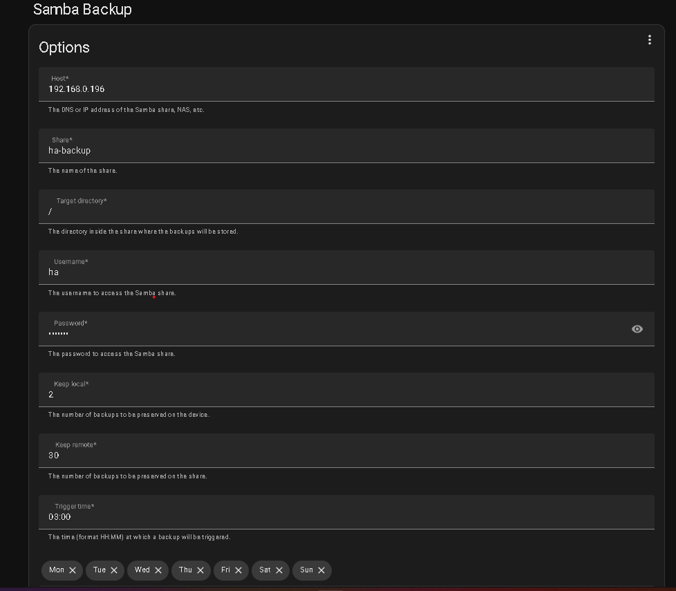This screenshot has height=591, width=676.
Task: Click the X on Fri chip
Action: [238, 570]
